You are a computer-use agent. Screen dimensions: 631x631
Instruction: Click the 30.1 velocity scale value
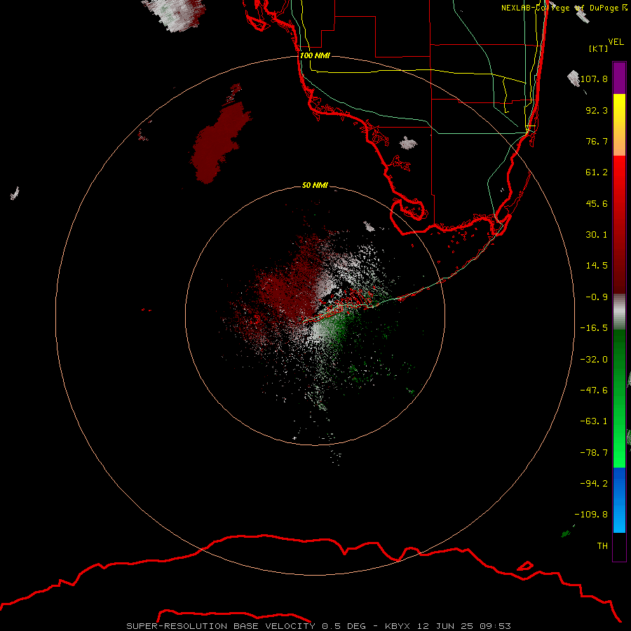(x=597, y=235)
